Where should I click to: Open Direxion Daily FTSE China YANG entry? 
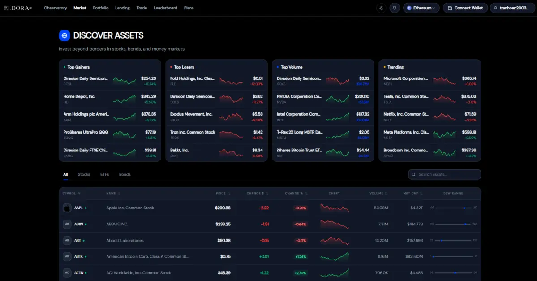(x=110, y=153)
